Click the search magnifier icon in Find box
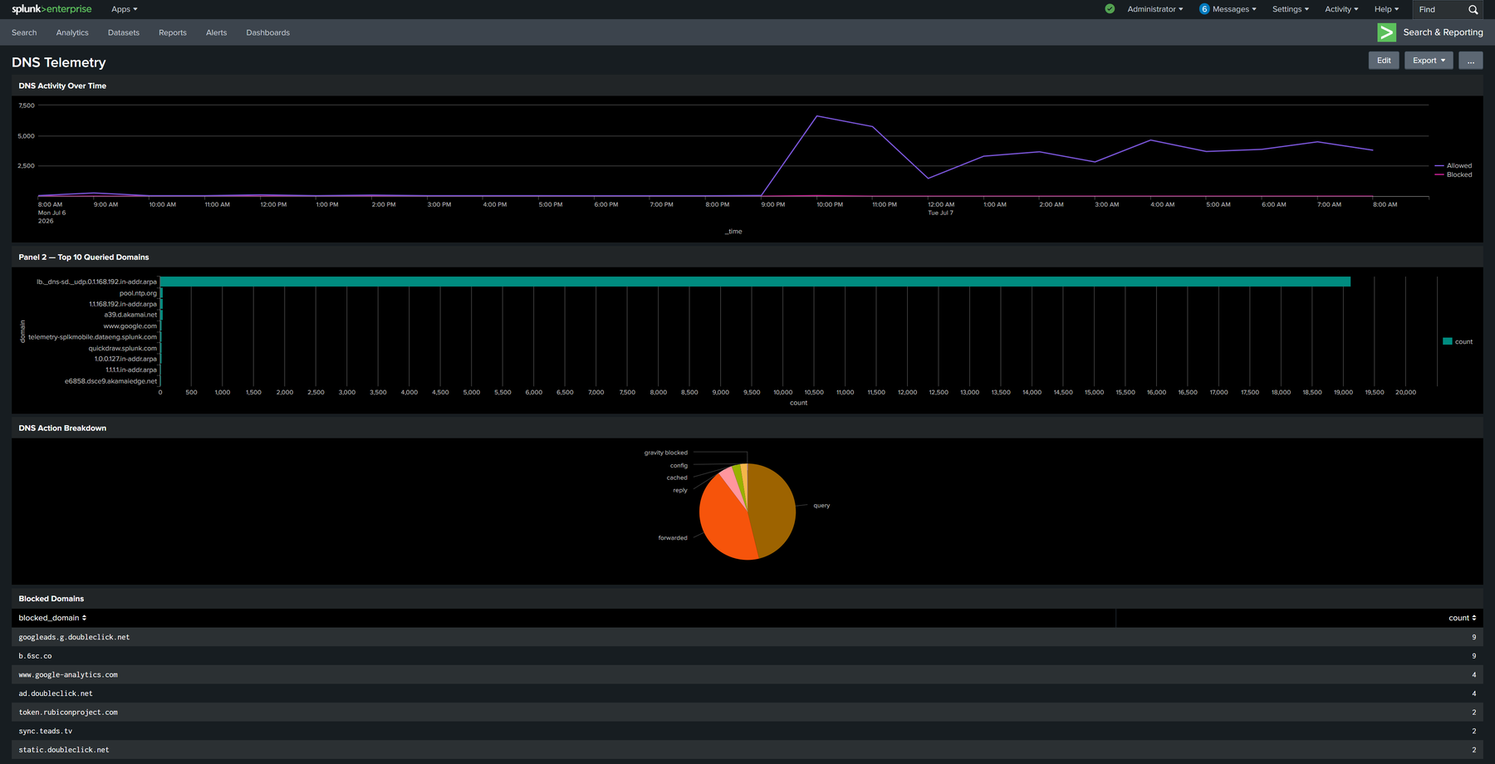1495x764 pixels. coord(1473,10)
